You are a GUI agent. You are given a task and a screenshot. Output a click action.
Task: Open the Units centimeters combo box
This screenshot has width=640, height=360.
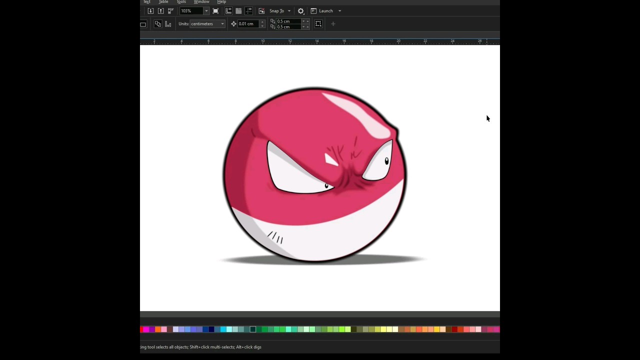[x=207, y=24]
